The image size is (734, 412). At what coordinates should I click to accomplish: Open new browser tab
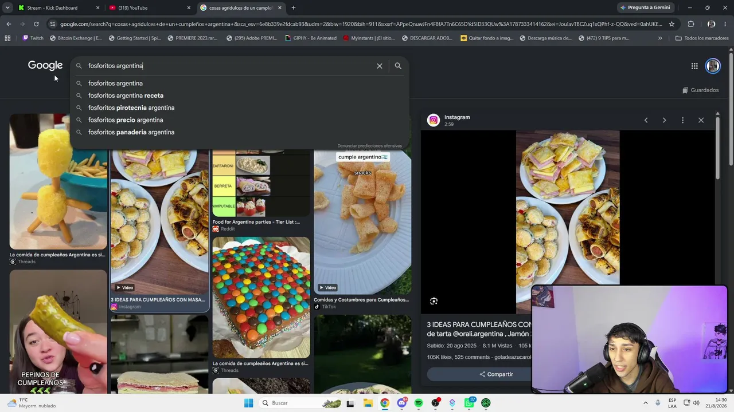point(293,8)
